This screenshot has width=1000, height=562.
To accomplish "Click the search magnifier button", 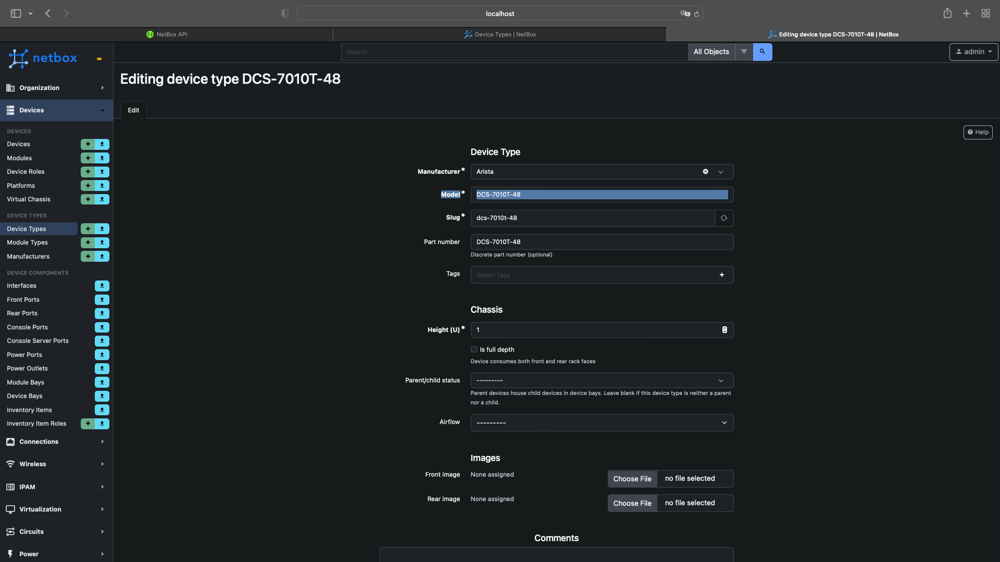I will pos(762,52).
